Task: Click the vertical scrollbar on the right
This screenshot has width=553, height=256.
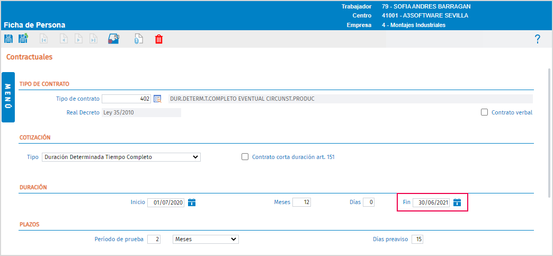Action: coord(549,133)
